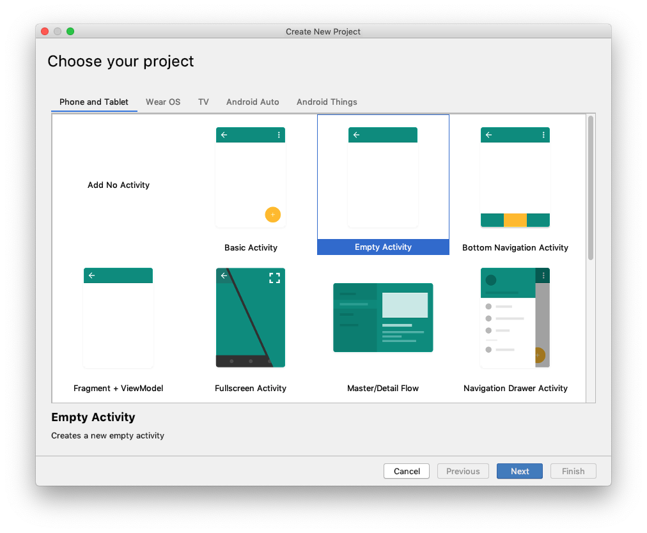This screenshot has height=533, width=647.
Task: Open the Wear OS tab
Action: click(163, 102)
